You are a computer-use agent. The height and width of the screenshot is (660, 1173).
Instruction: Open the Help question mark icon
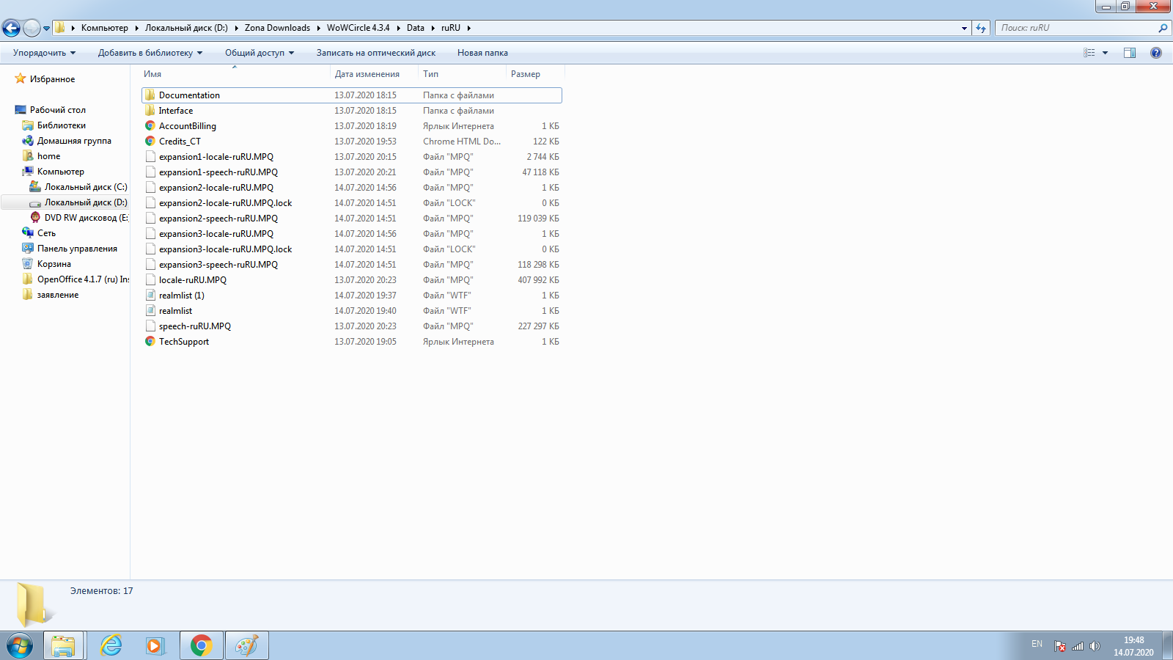tap(1156, 53)
